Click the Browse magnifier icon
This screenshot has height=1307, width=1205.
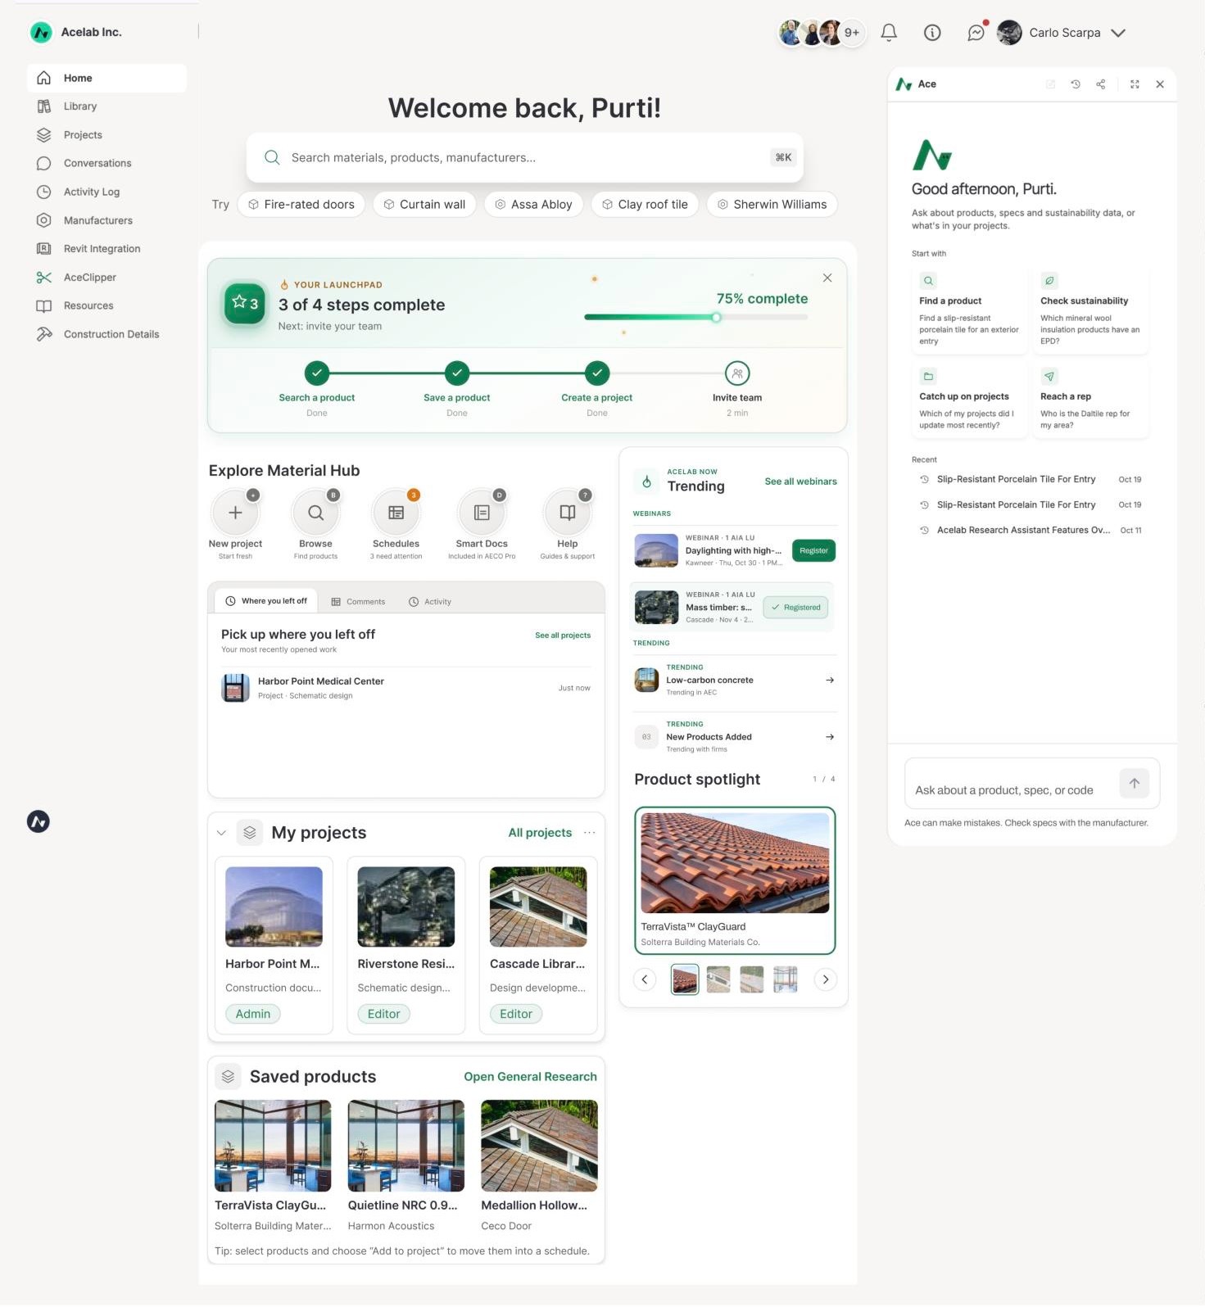(x=315, y=513)
